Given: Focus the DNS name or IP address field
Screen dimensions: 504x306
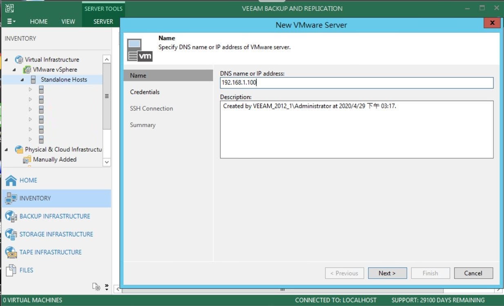Looking at the screenshot, I should pyautogui.click(x=357, y=83).
